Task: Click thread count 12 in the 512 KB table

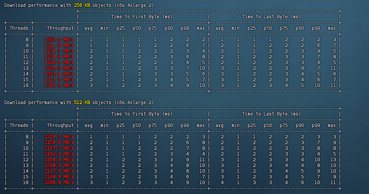Action: tap(26, 160)
